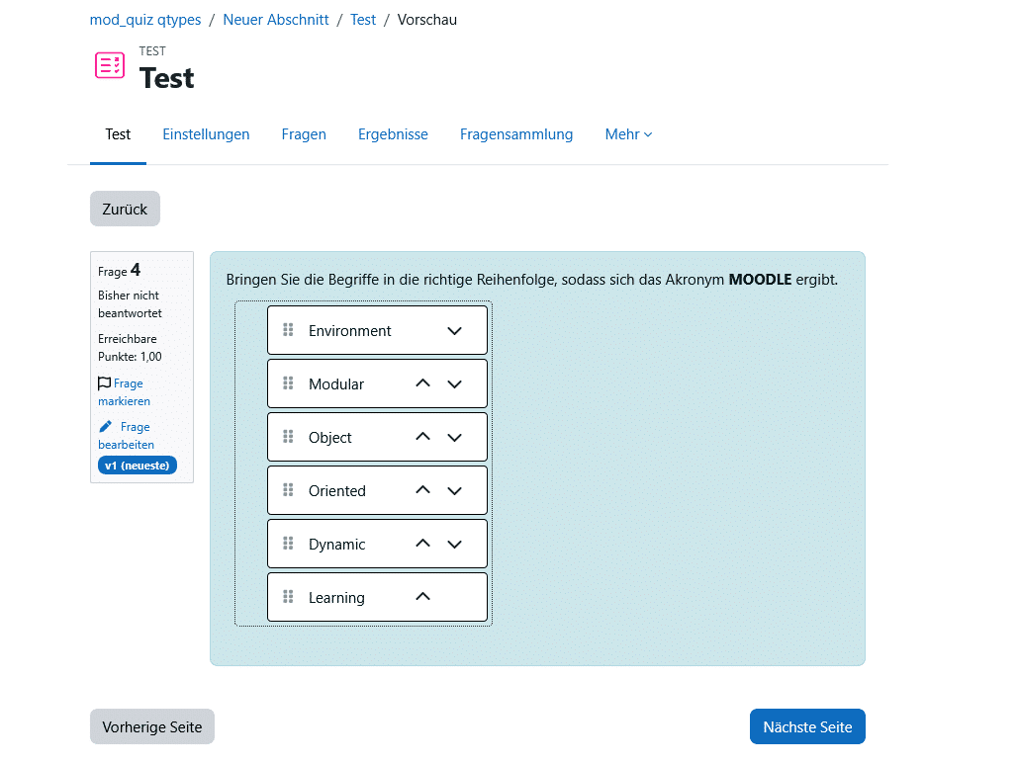Click the v1 (neueste) version badge

click(x=138, y=466)
